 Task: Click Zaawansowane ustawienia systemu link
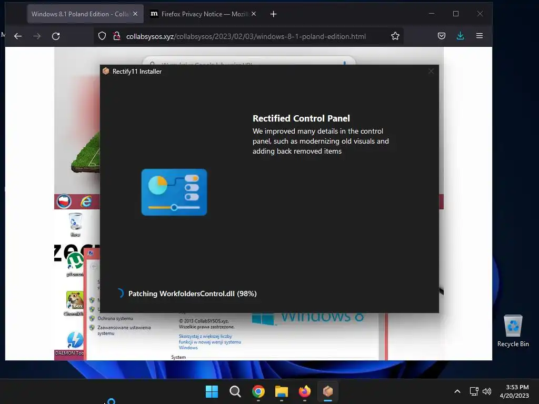click(x=124, y=330)
